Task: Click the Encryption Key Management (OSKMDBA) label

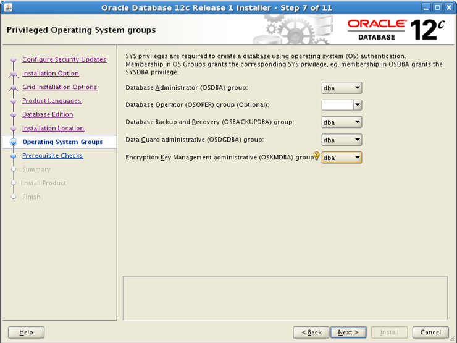Action: pos(220,158)
